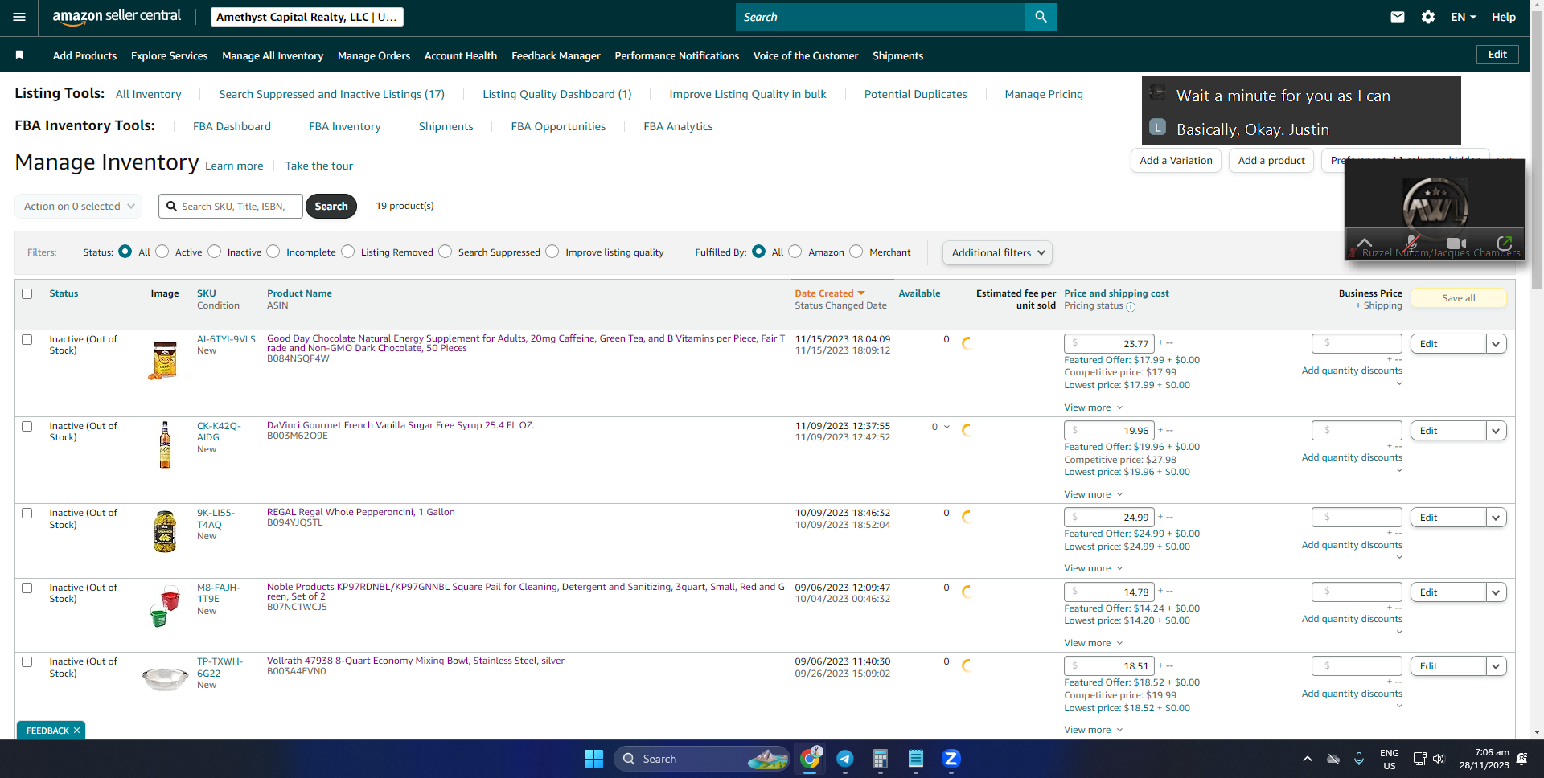Go to Account Health in the nav bar

461,55
